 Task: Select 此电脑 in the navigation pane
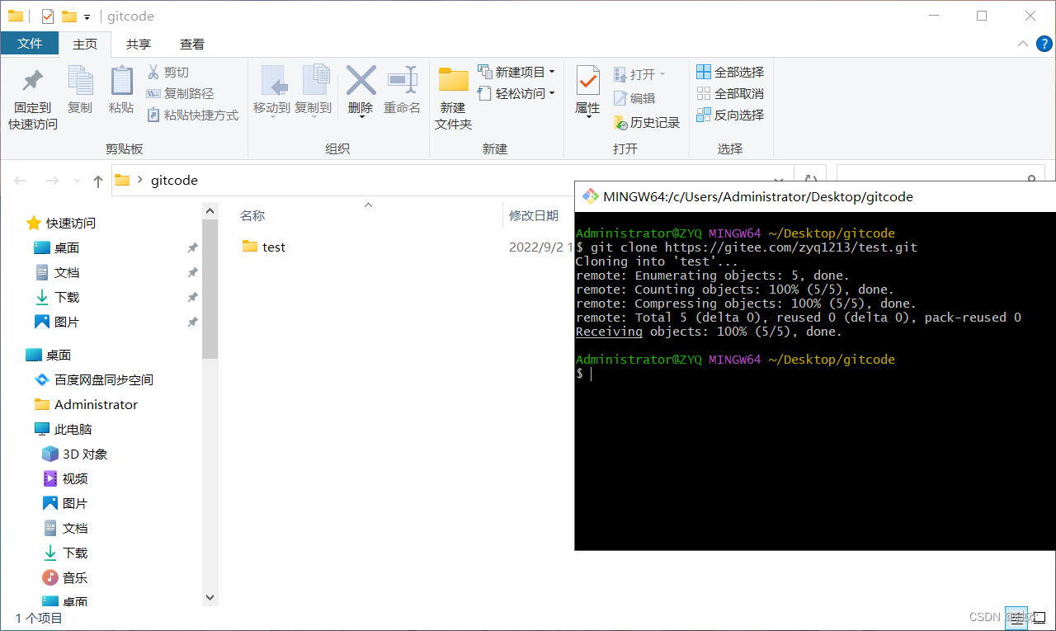click(63, 430)
